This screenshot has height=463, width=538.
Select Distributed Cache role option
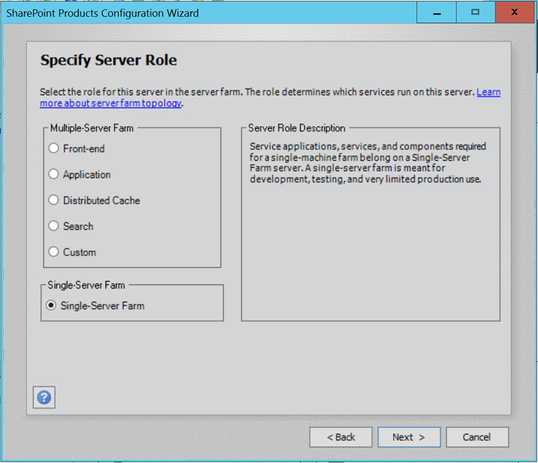coord(54,200)
